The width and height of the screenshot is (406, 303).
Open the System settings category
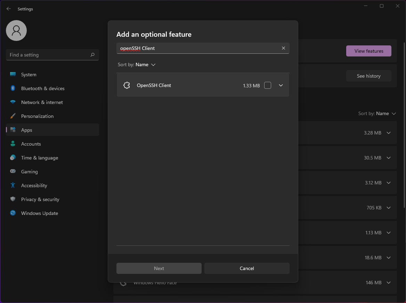[52, 75]
